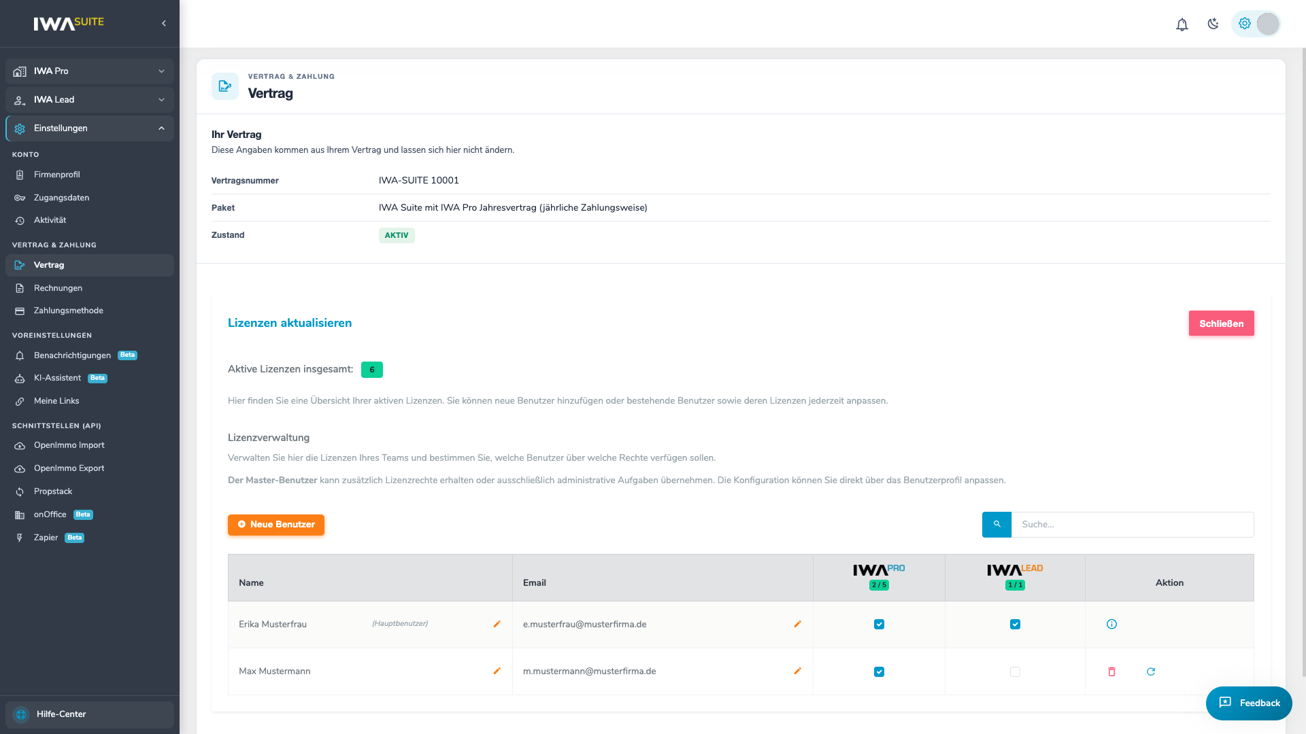Open Zapier integration in the sidebar
This screenshot has width=1306, height=734.
coord(90,538)
